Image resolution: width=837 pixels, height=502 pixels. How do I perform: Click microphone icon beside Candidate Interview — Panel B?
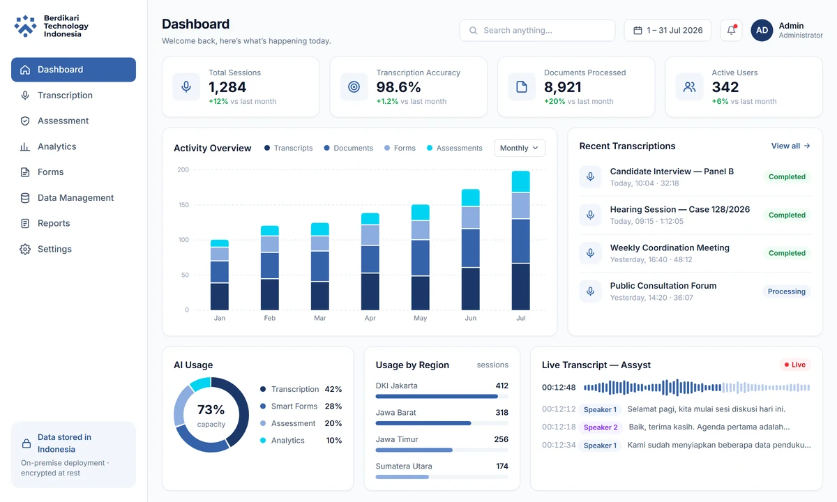[590, 177]
